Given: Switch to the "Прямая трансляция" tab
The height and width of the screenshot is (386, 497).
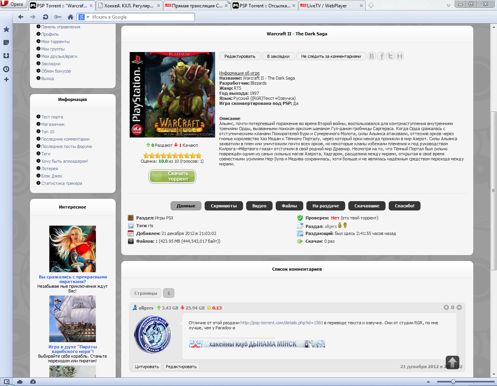Looking at the screenshot, I should [x=197, y=5].
